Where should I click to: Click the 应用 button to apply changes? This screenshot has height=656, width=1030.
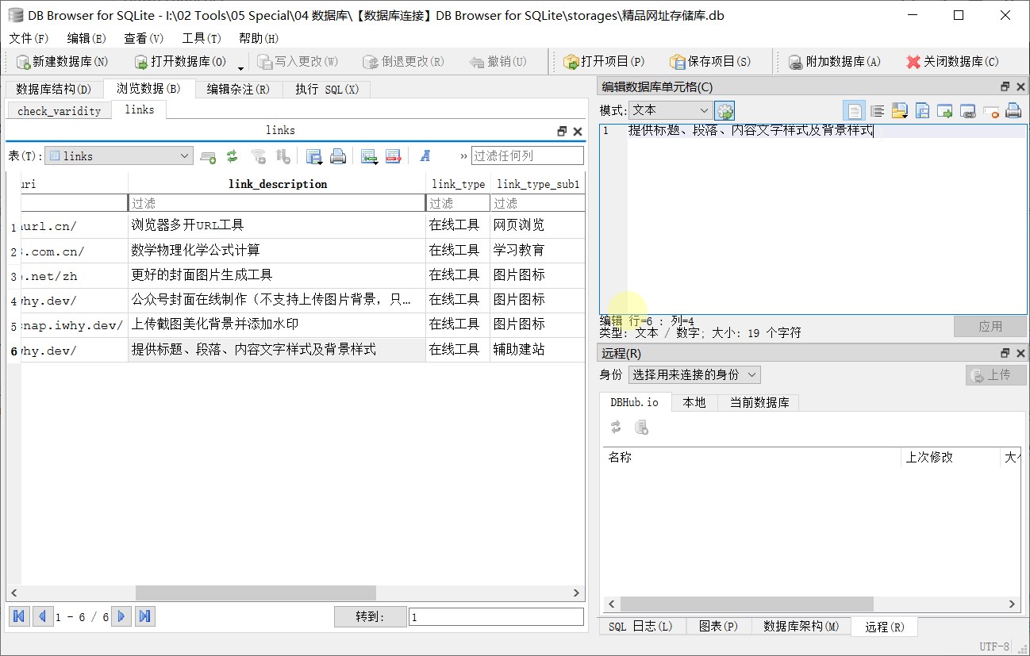(x=990, y=325)
